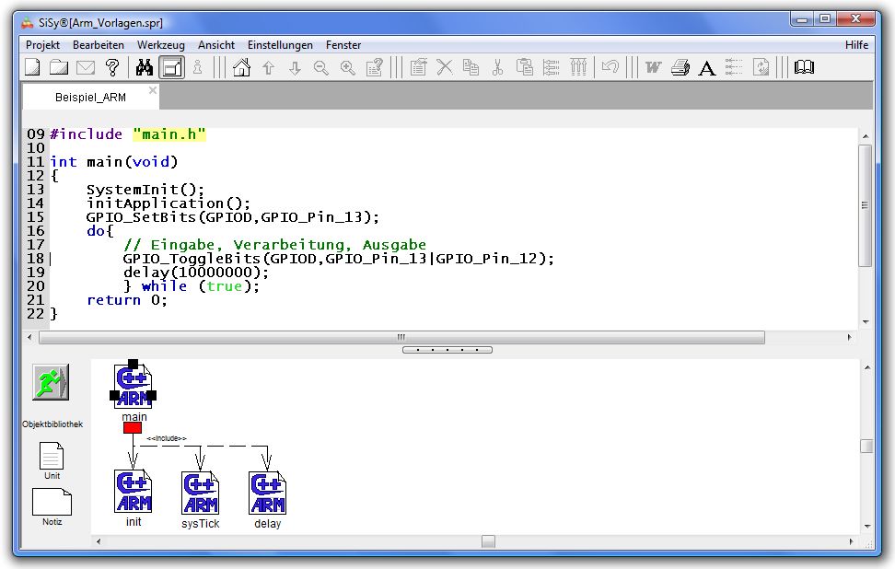This screenshot has height=569, width=895.
Task: Click the code editor scroll down arrow
Action: coord(866,322)
